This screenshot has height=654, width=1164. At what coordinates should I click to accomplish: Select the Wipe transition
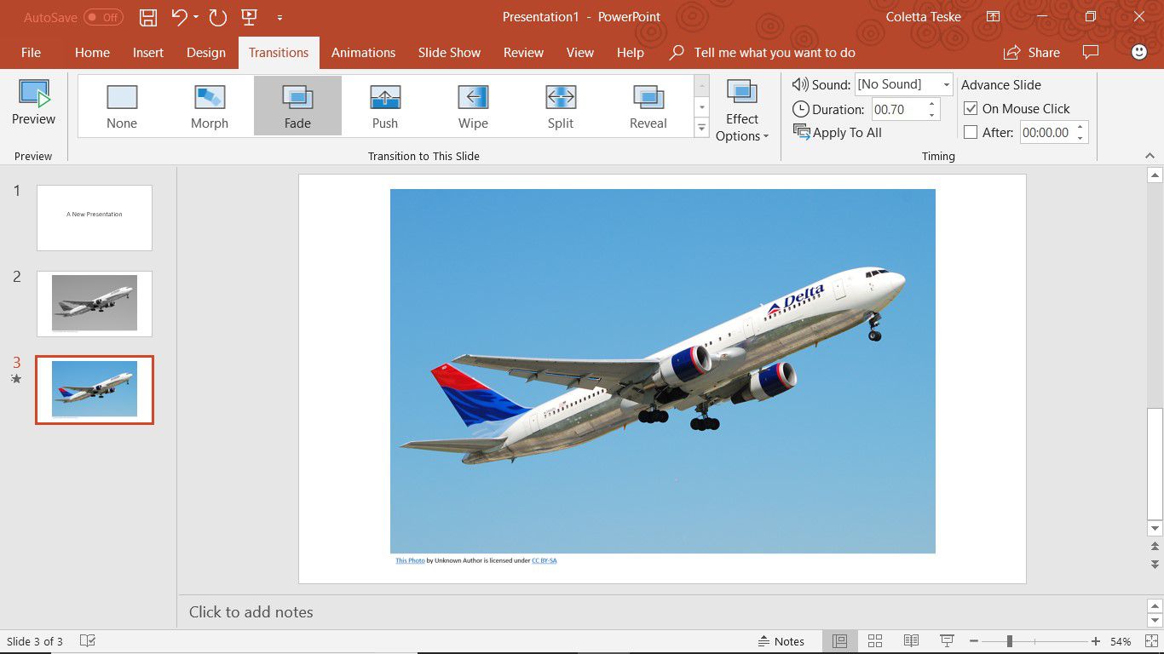473,106
